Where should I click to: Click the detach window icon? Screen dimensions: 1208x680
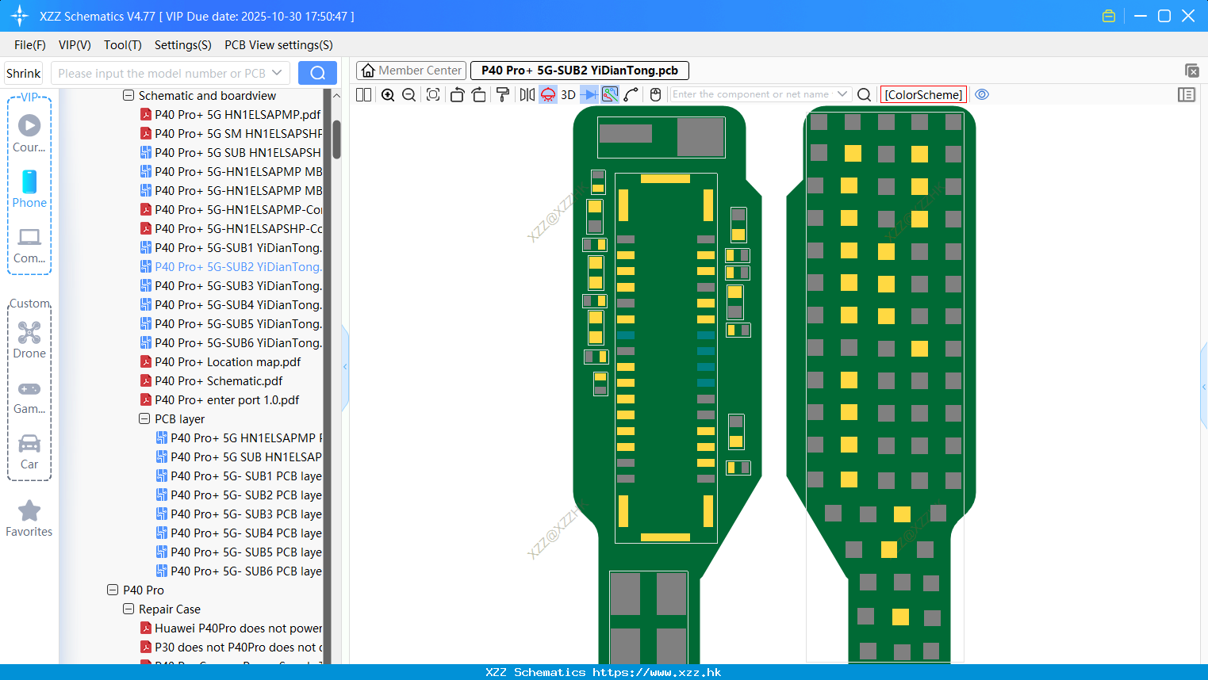(1191, 71)
